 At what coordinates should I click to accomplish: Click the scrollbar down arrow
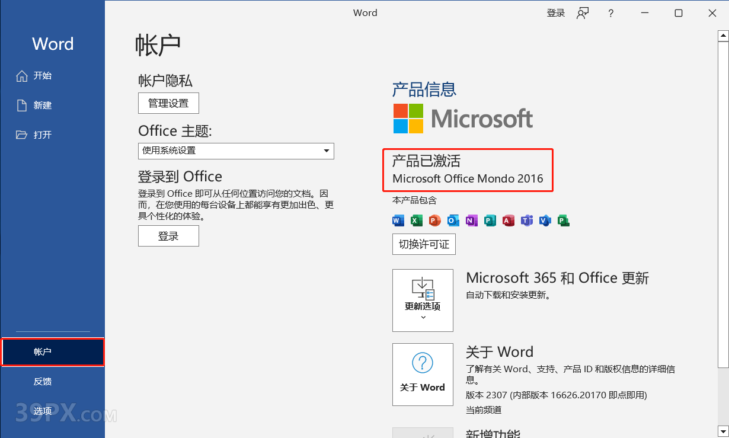click(723, 431)
